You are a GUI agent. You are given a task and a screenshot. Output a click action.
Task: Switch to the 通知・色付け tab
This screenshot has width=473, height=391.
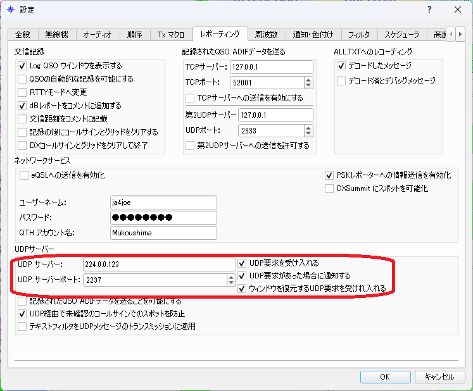click(x=313, y=35)
